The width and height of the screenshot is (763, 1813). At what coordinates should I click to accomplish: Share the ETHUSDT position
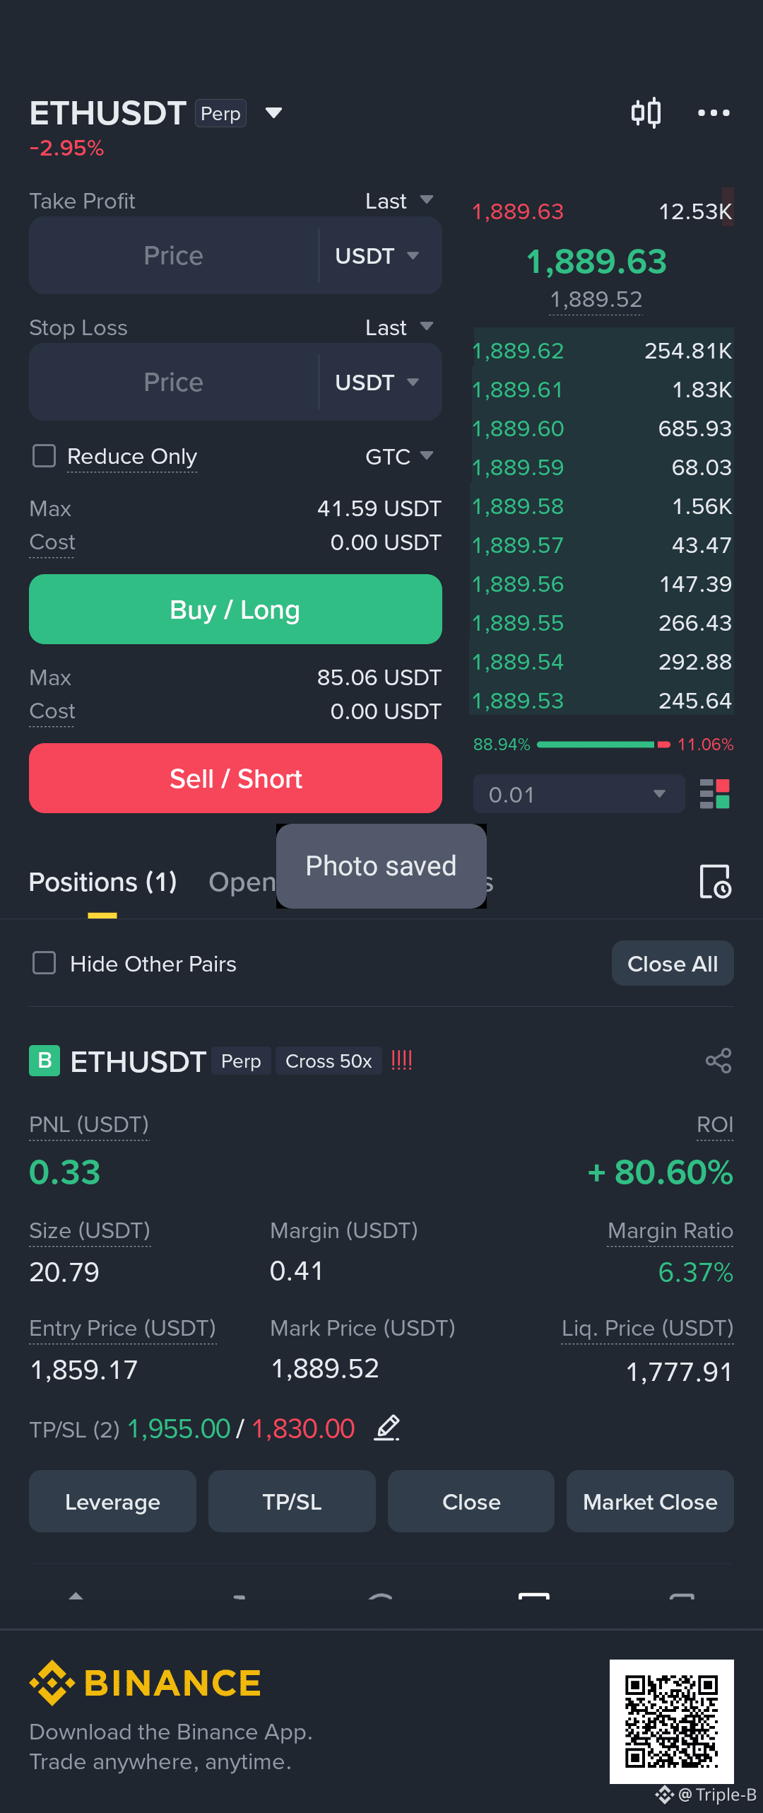718,1061
